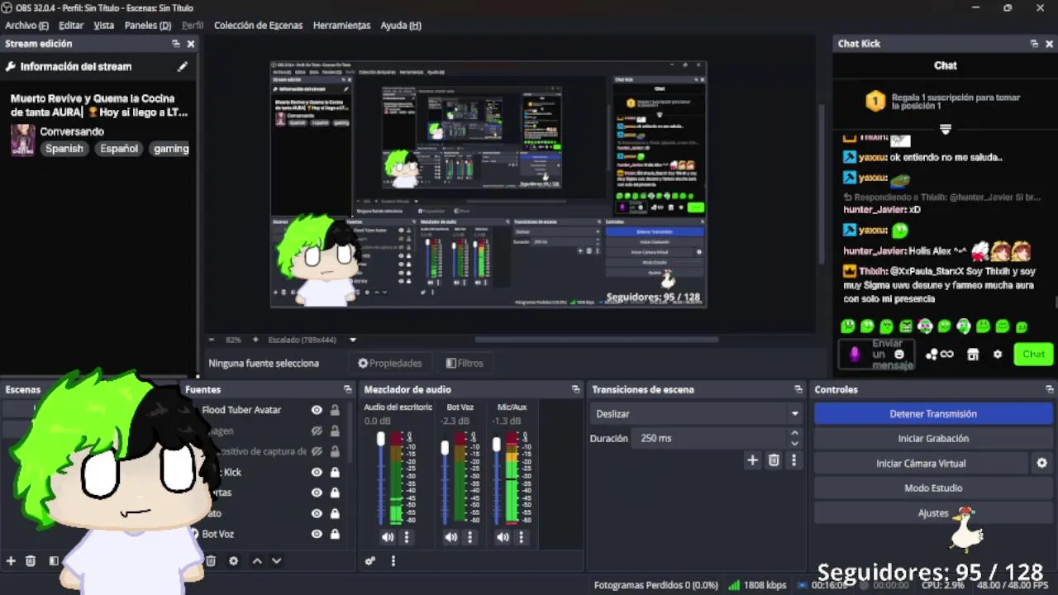Screen dimensions: 1058x595
Task: Decrease transition duration with down arrow
Action: tap(794, 443)
